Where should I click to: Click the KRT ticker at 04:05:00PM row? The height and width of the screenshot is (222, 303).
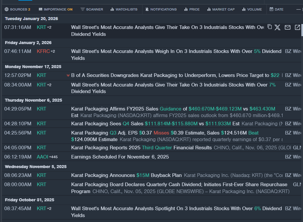point(41,148)
